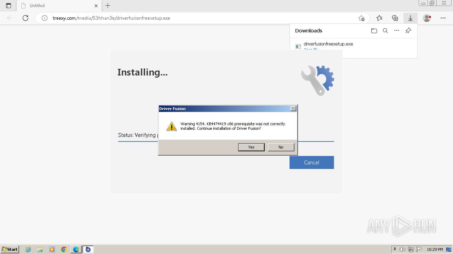The height and width of the screenshot is (254, 453).
Task: Open more options in Downloads panel
Action: coord(397,31)
